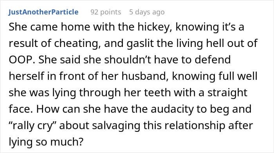Viewport: 274px width, 153px height.
Task: Click the word hickey in the comment
Action: coord(153,27)
